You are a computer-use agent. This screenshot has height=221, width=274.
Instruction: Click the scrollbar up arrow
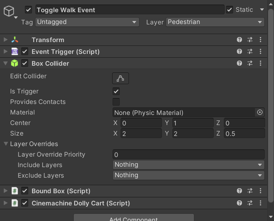point(271,4)
